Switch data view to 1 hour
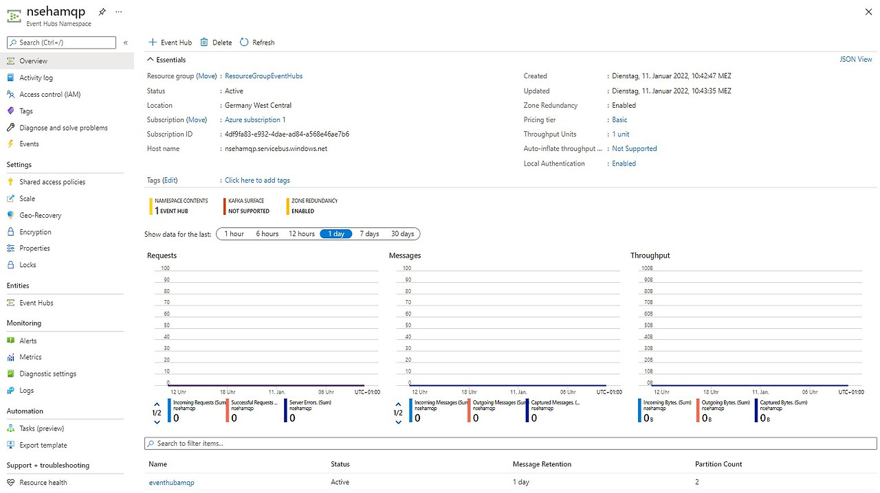Viewport: 880px width, 493px height. 234,233
